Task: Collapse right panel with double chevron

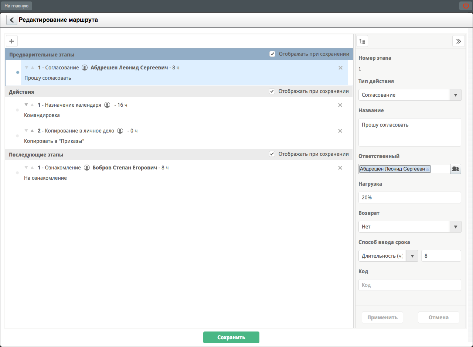Action: 459,41
